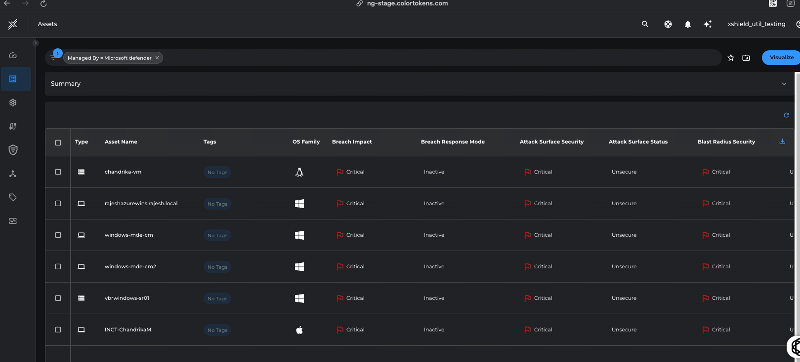
Task: Open the tags icon in sidebar
Action: (13, 197)
